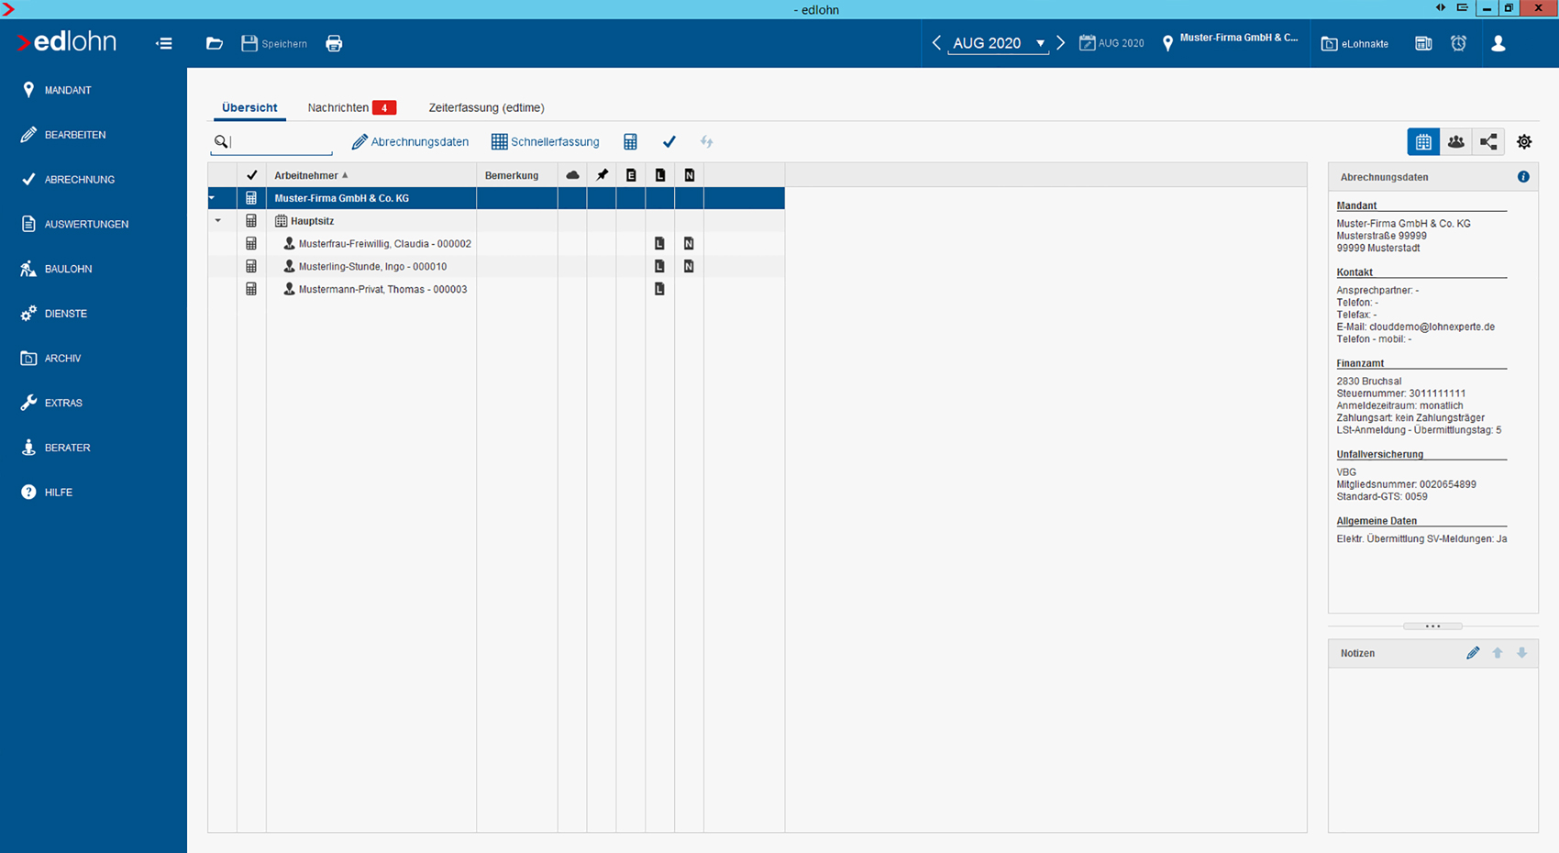Click the calculator icon in Thomas's row
Viewport: 1559px width, 853px height.
[x=251, y=289]
